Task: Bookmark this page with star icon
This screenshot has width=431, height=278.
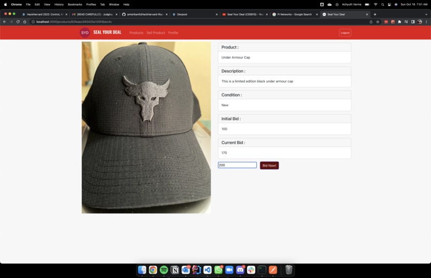Action: [x=378, y=22]
